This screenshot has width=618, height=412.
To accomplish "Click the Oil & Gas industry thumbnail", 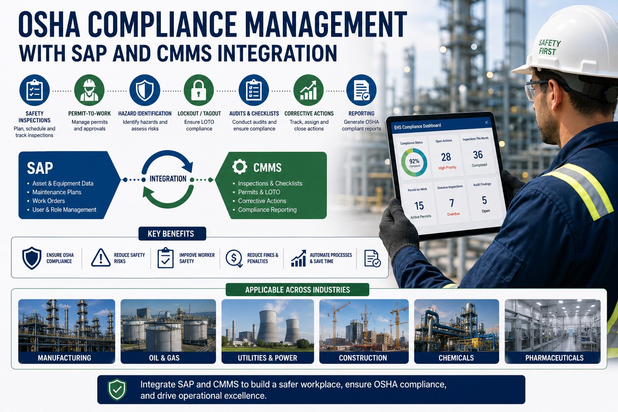I will click(168, 331).
